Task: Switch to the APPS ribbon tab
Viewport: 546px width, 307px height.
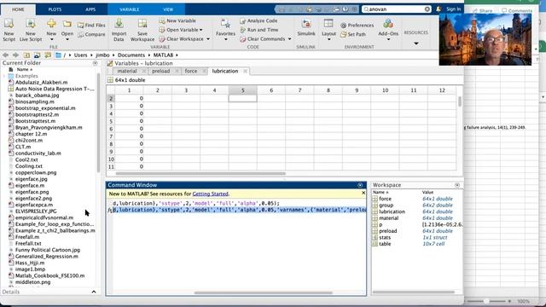Action: (90, 9)
